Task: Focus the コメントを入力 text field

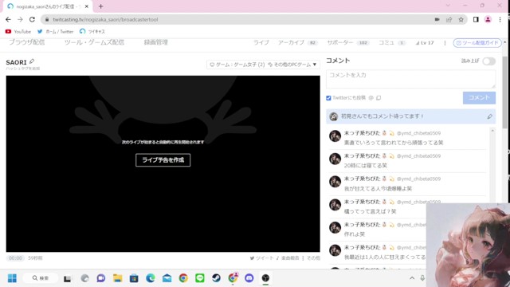Action: click(x=411, y=79)
